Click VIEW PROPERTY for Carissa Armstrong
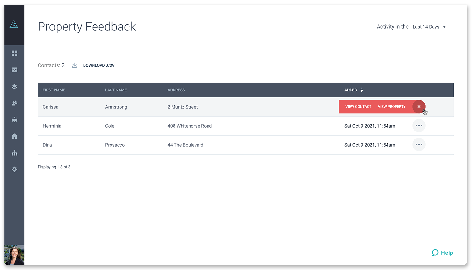The height and width of the screenshot is (270, 472). 392,106
